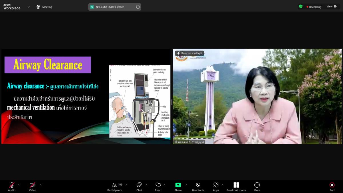Open the Chat panel
Image resolution: width=343 pixels, height=193 pixels.
point(139,187)
